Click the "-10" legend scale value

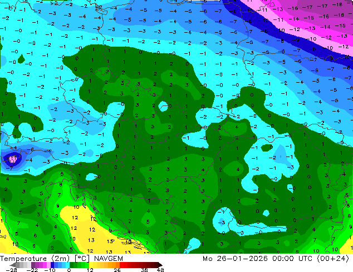click(50, 270)
